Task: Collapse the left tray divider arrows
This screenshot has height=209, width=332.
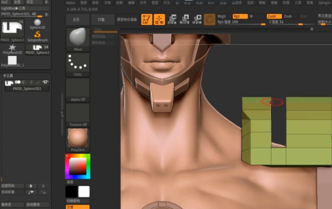Action: [x=62, y=113]
